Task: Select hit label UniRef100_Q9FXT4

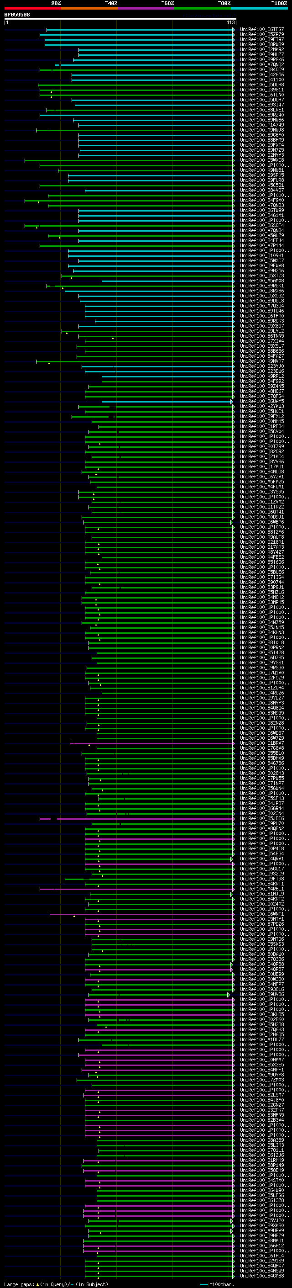Action: pos(261,145)
